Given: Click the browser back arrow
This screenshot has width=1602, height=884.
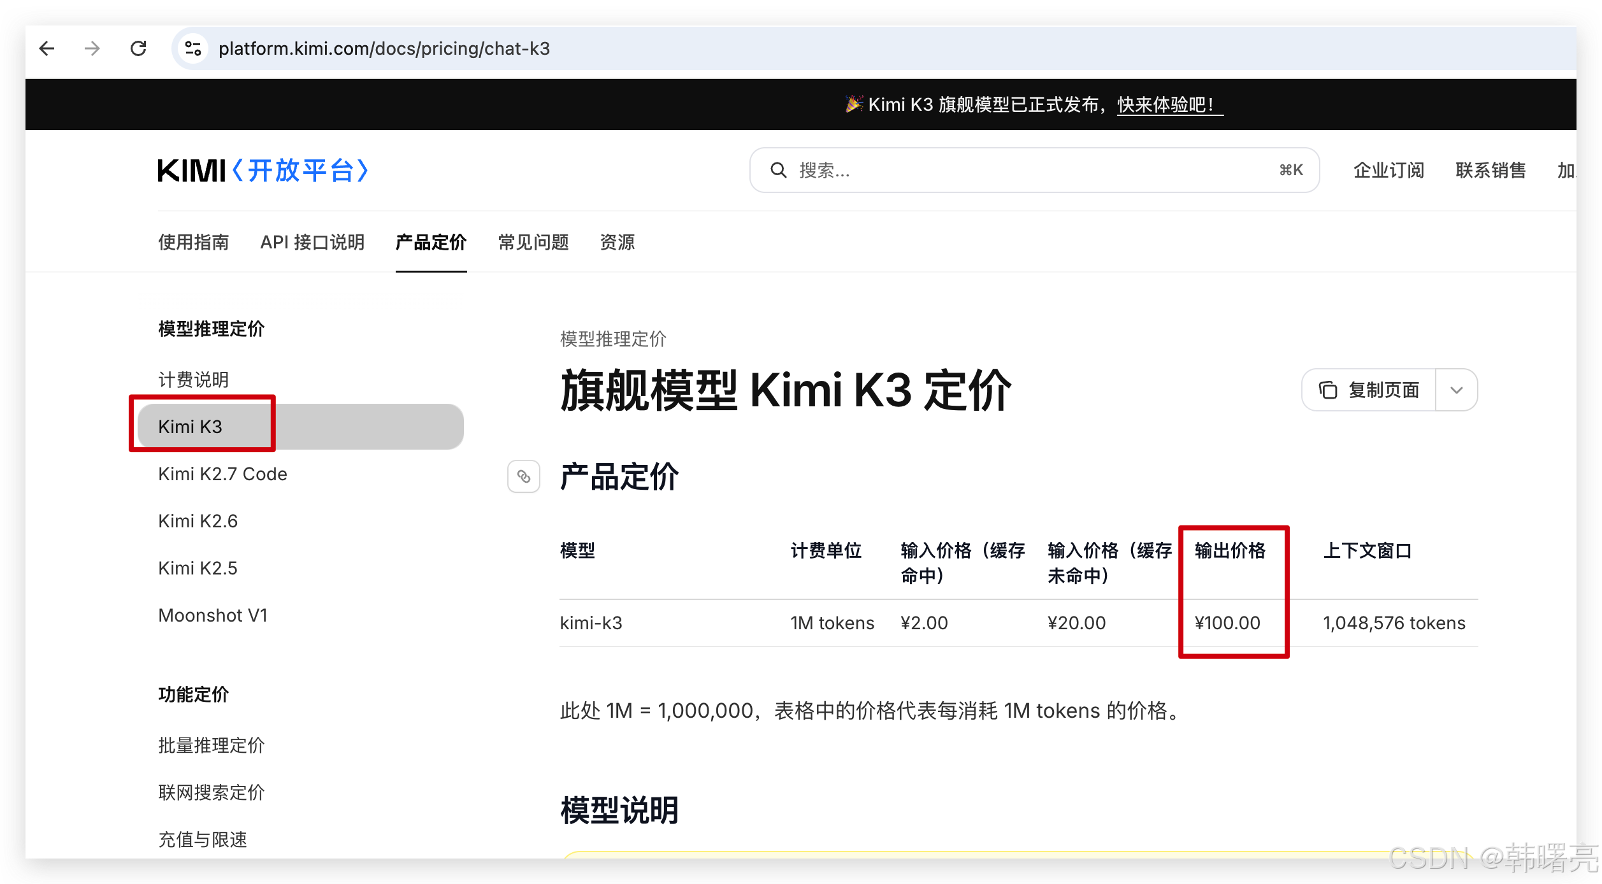Looking at the screenshot, I should coord(47,48).
